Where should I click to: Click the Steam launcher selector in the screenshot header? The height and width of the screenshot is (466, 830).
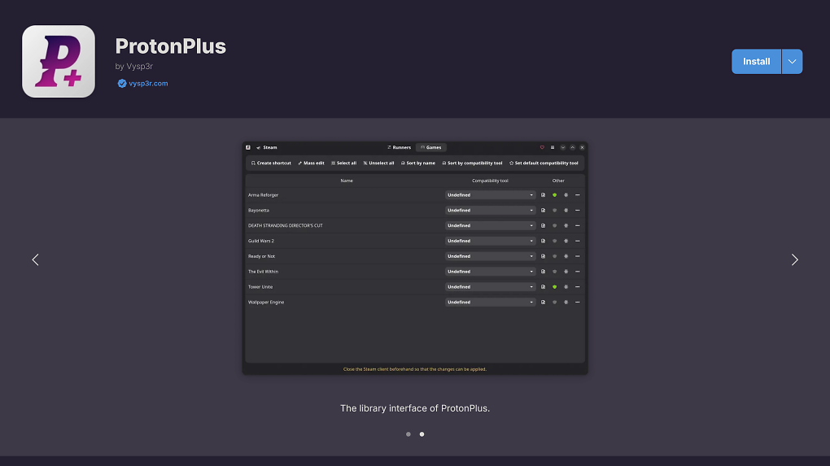click(267, 147)
